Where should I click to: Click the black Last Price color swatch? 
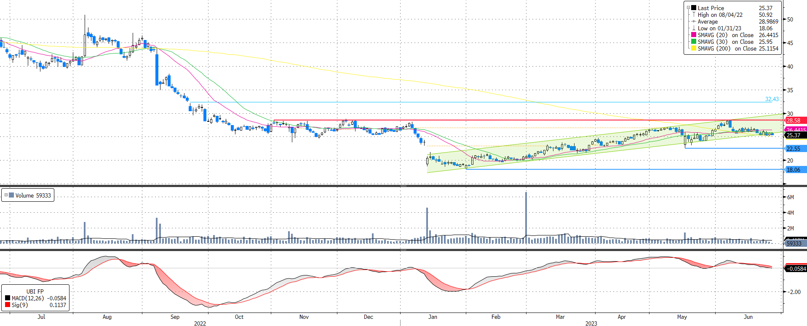coord(694,8)
